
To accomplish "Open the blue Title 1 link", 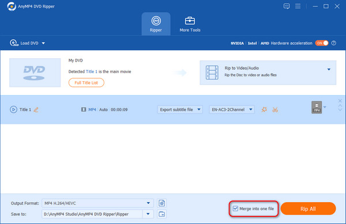I will coord(91,71).
